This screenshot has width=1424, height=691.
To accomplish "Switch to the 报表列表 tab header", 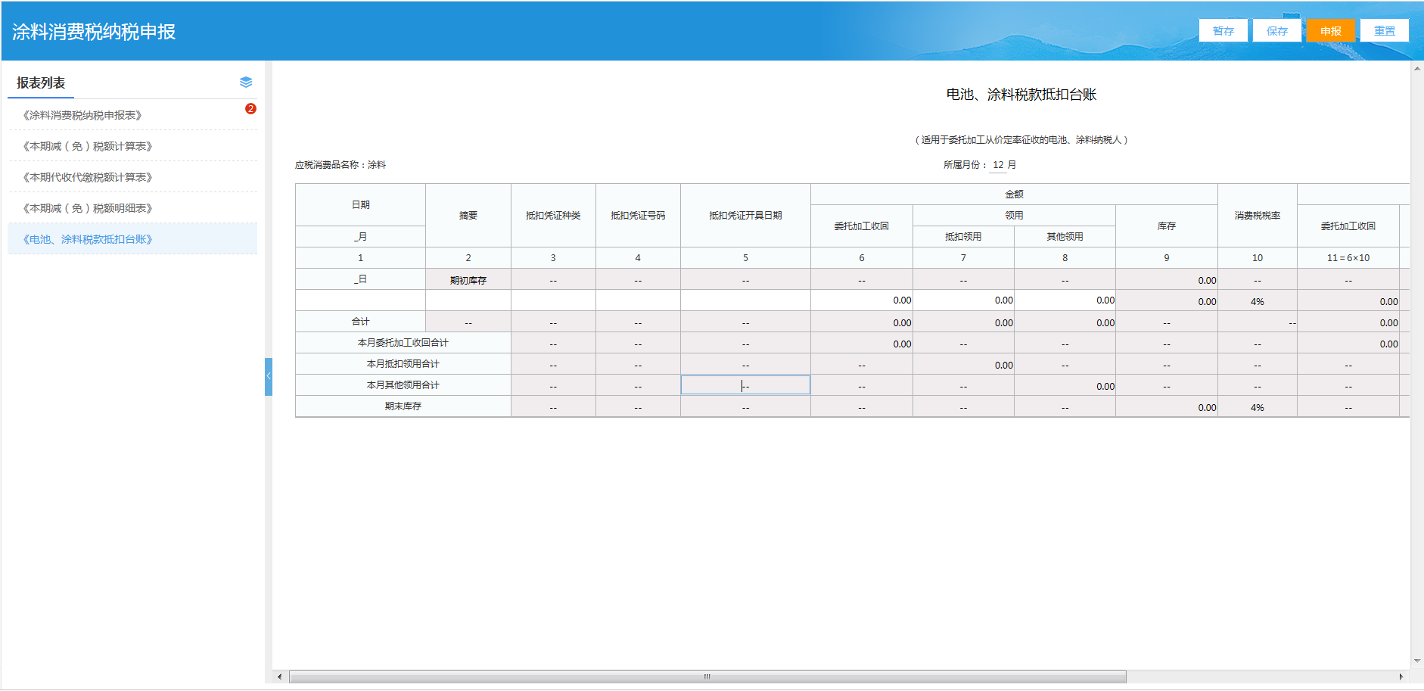I will 41,83.
